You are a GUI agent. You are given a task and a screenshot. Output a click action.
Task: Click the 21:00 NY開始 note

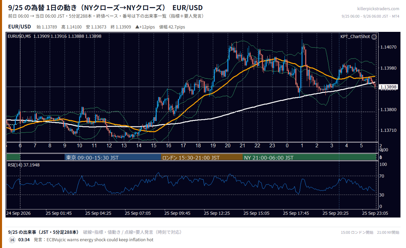(x=388, y=232)
